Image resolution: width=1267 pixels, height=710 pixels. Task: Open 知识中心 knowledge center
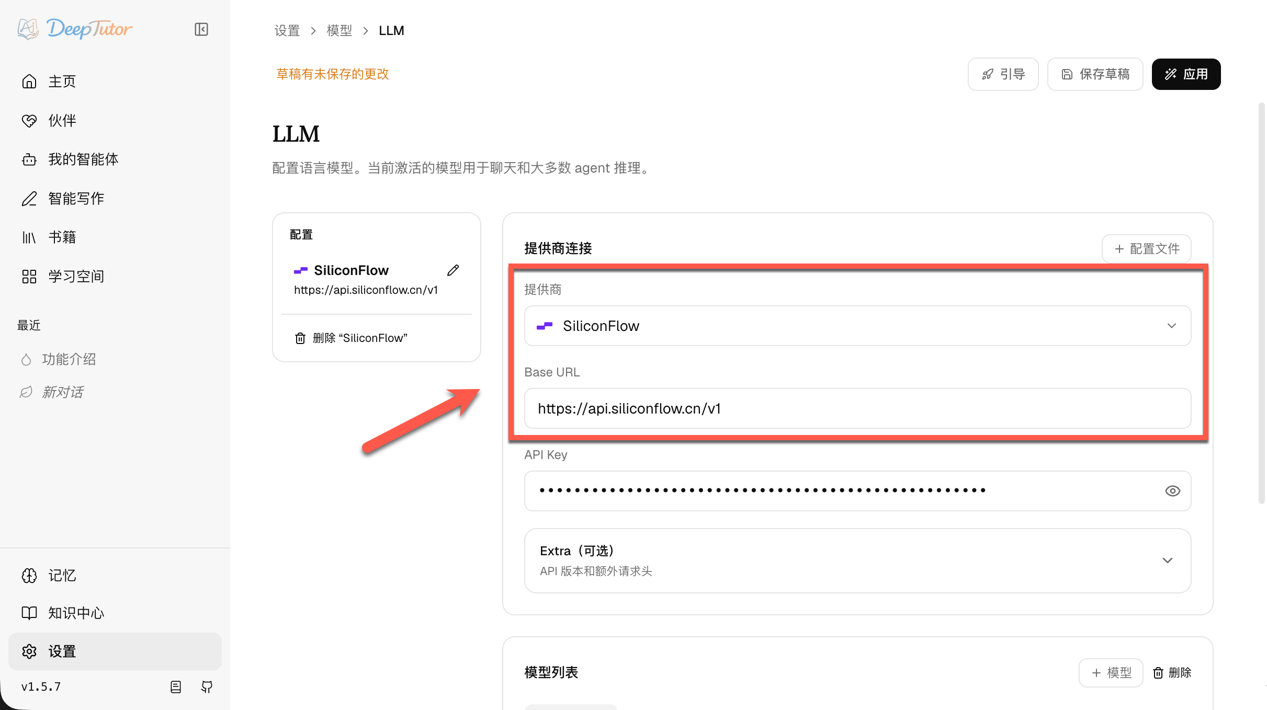115,613
